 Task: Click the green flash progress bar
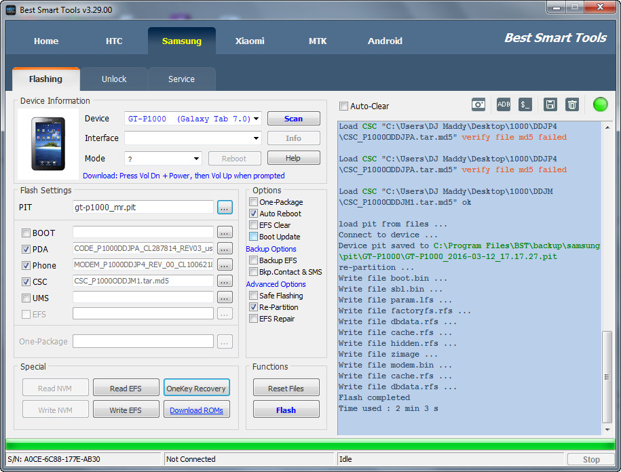(x=310, y=444)
